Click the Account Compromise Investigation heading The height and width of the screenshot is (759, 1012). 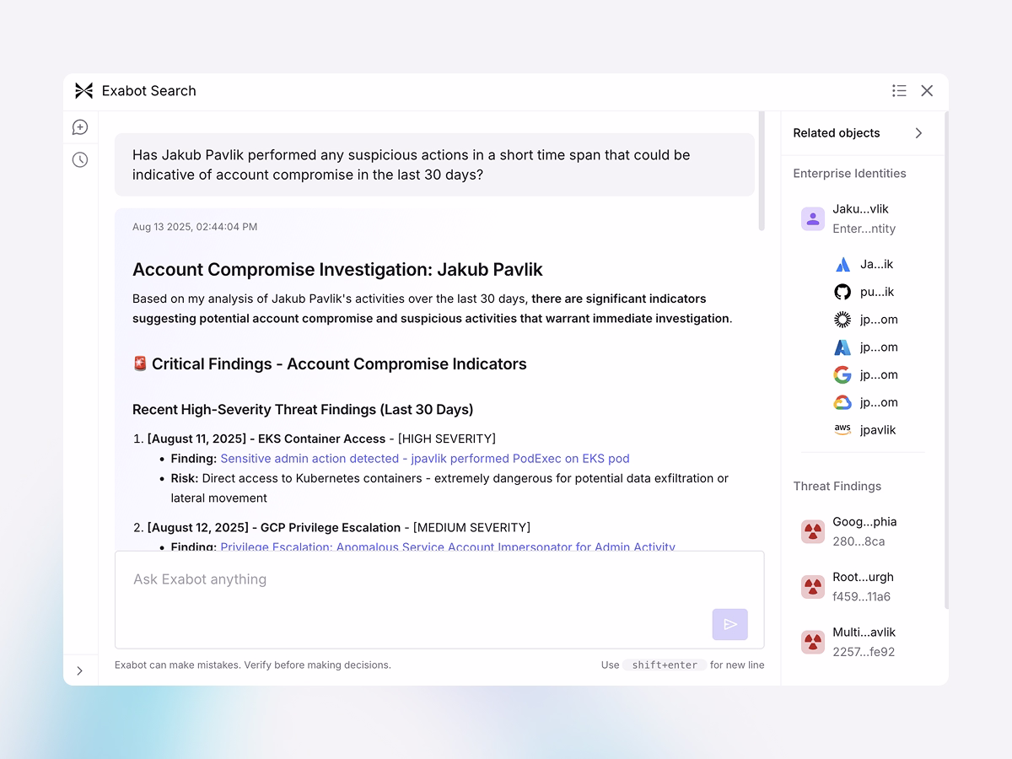[337, 270]
